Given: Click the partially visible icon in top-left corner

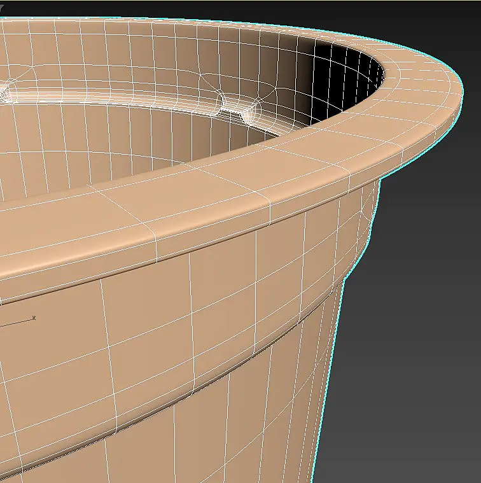Looking at the screenshot, I should tap(1, 6).
